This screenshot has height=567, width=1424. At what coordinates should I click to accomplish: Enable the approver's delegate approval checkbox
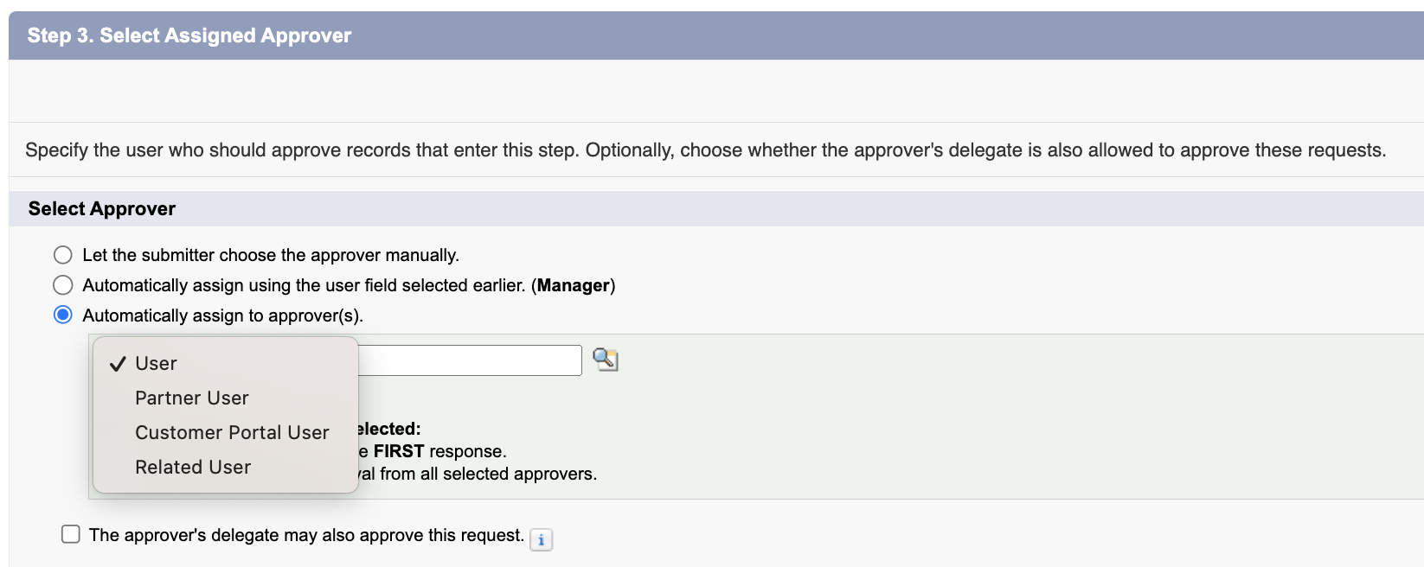[69, 533]
